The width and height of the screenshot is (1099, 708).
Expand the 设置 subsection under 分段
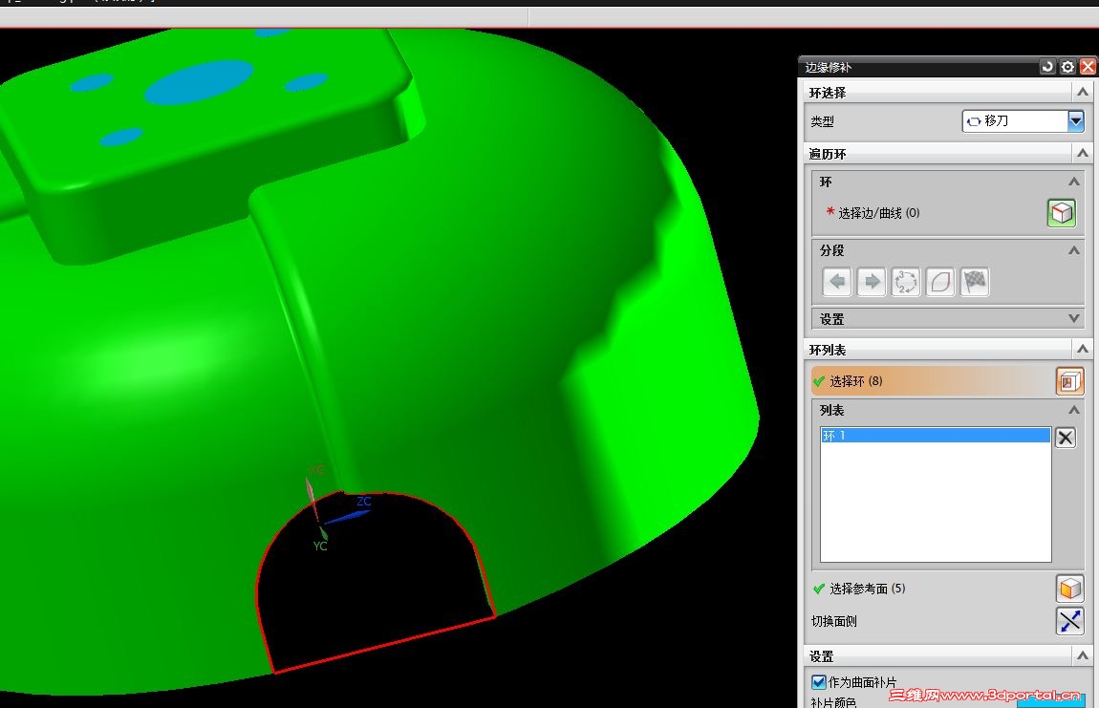(1074, 318)
